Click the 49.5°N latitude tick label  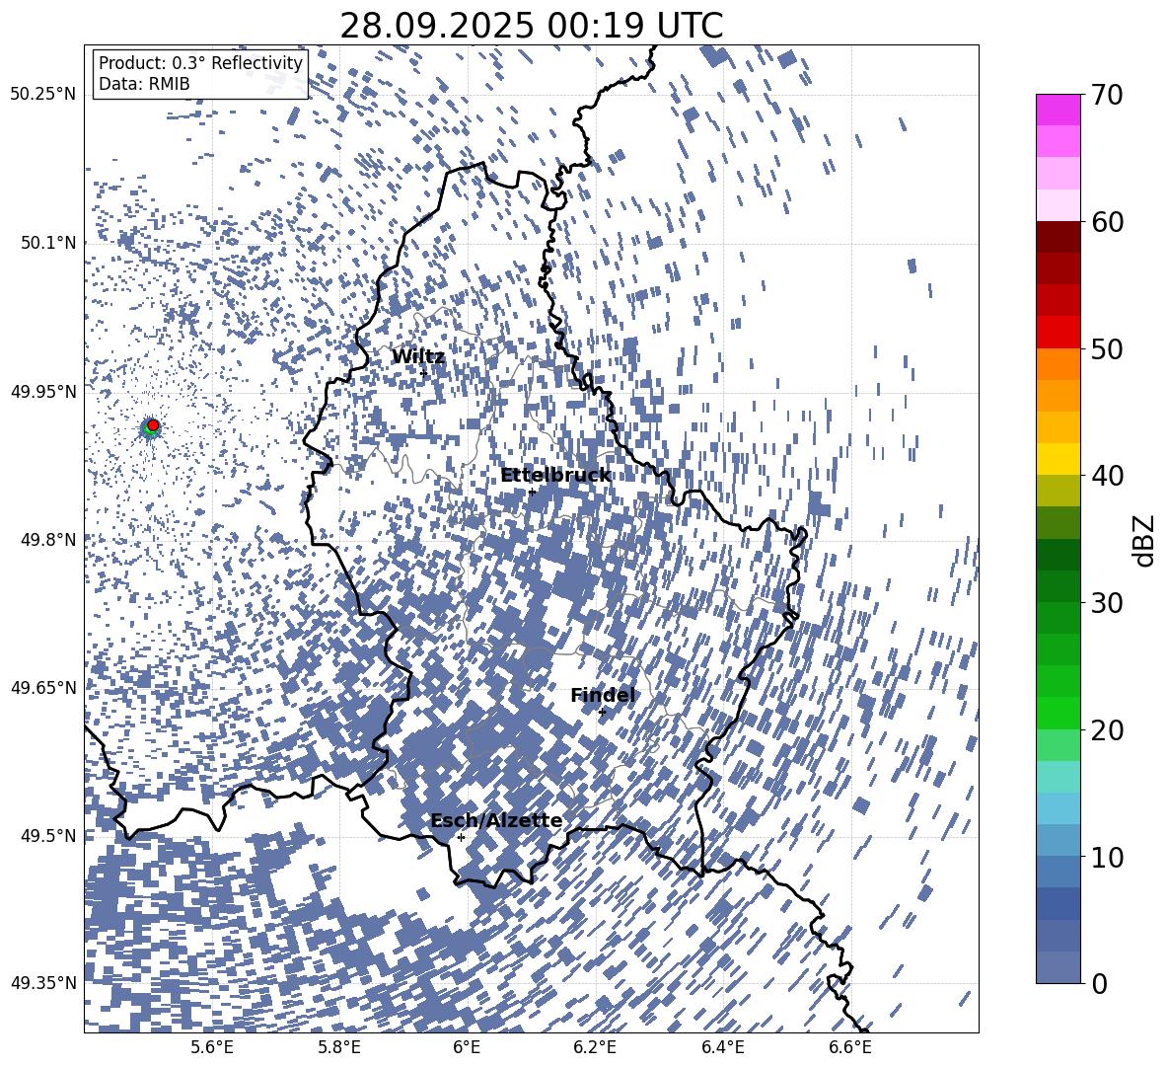(x=49, y=835)
